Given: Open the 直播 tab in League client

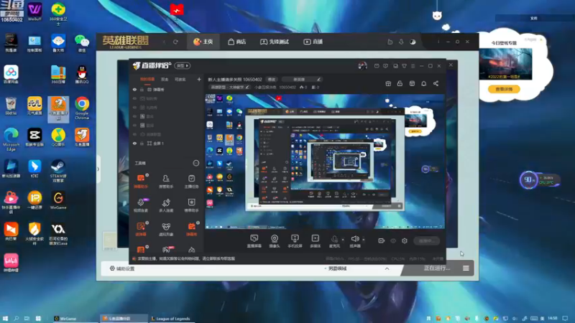Looking at the screenshot, I should (x=313, y=42).
